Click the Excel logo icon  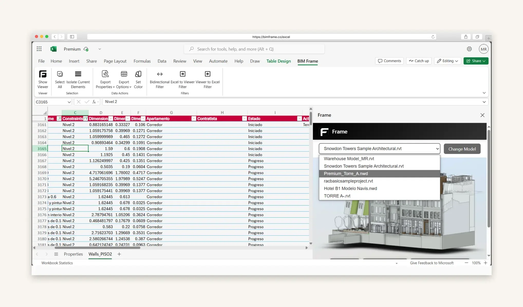[x=53, y=49]
